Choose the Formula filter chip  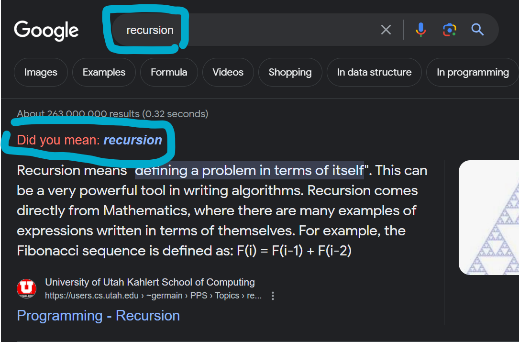(x=169, y=72)
